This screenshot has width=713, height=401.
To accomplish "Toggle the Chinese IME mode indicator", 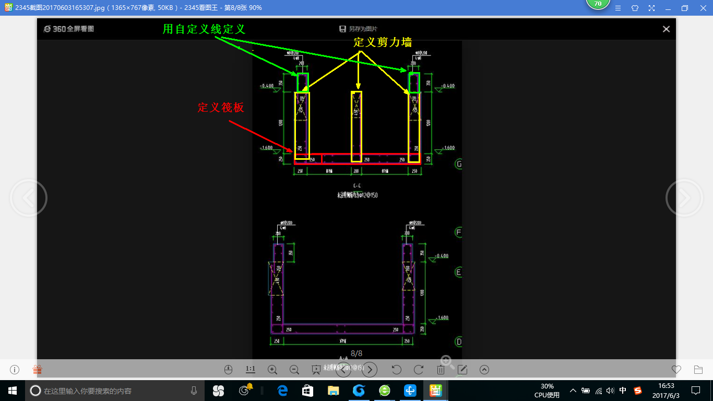I will (623, 391).
